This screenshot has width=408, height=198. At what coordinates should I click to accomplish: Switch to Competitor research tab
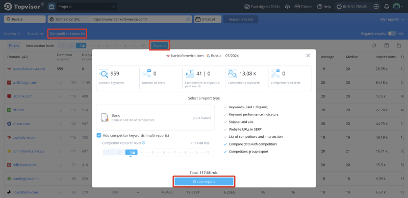tap(67, 34)
